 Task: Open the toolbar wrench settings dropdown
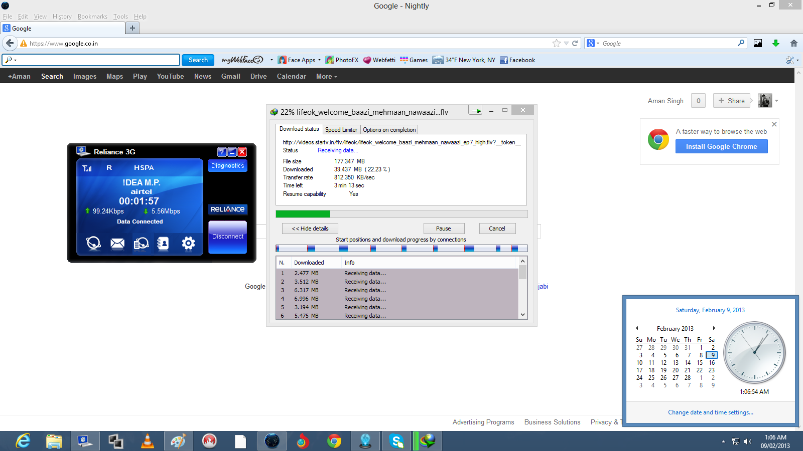tap(792, 60)
